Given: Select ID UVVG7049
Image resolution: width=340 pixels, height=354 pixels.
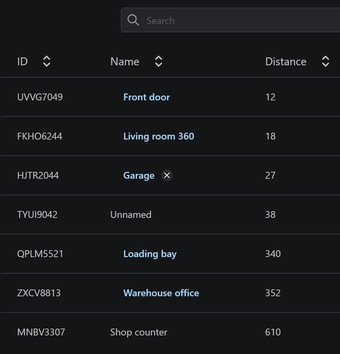Looking at the screenshot, I should (x=40, y=97).
